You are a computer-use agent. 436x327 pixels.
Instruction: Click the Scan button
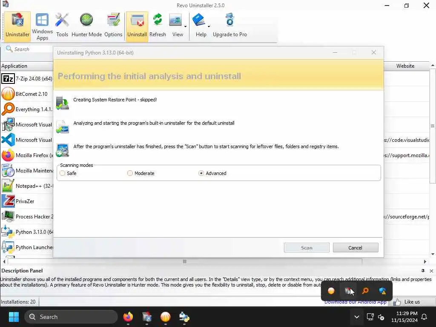pyautogui.click(x=307, y=247)
